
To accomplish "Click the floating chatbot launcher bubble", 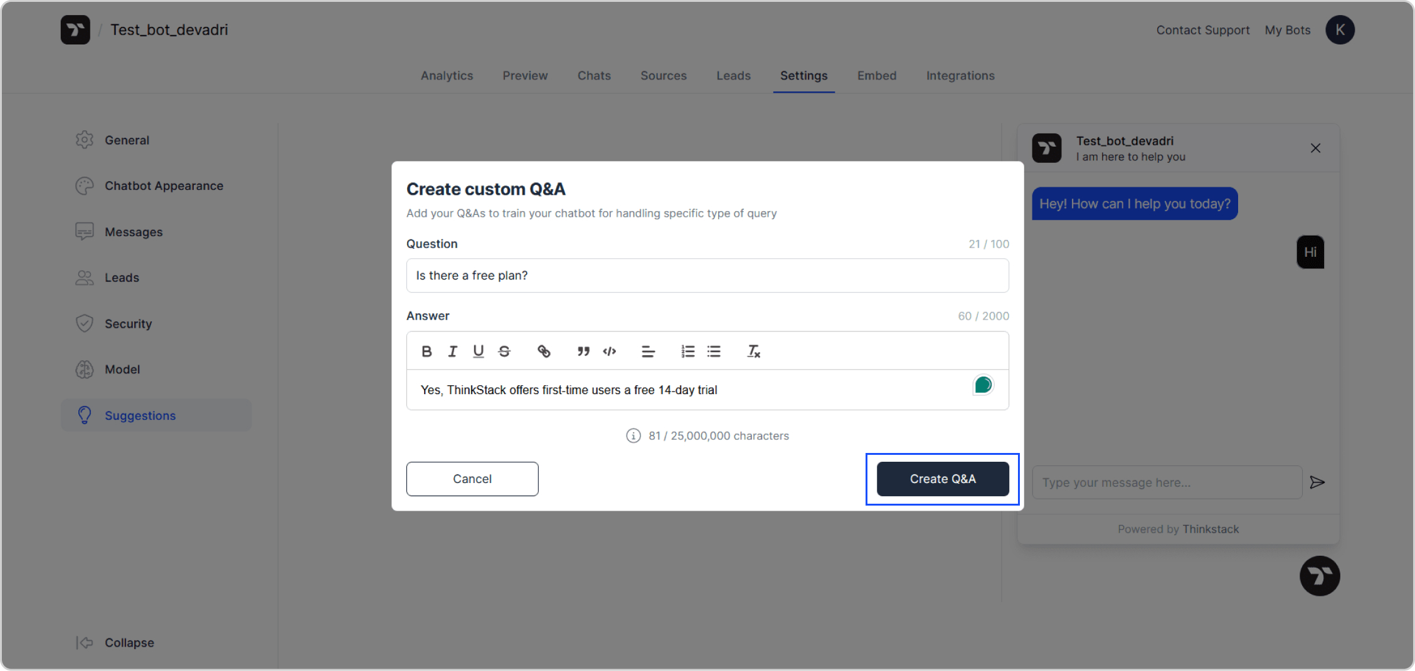I will 1320,576.
